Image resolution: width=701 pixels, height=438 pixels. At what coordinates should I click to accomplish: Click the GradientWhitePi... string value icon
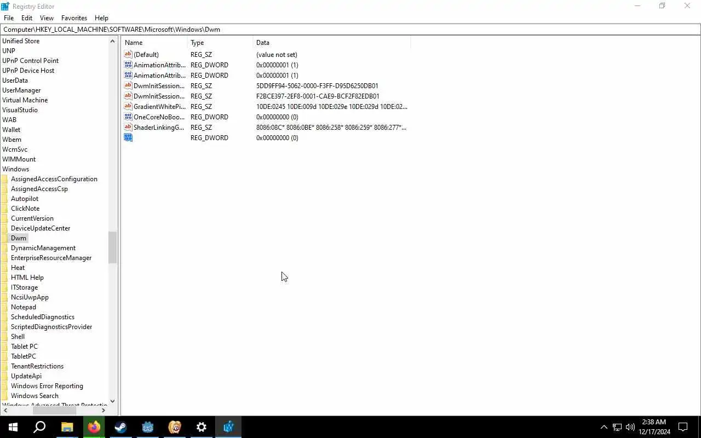(x=128, y=106)
